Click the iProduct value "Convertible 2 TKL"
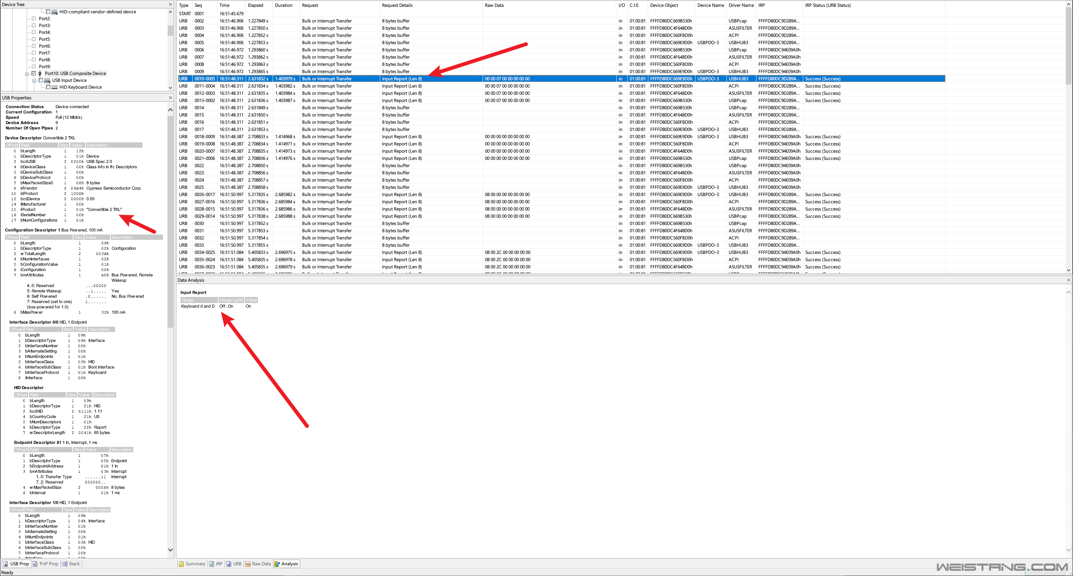 pyautogui.click(x=104, y=210)
